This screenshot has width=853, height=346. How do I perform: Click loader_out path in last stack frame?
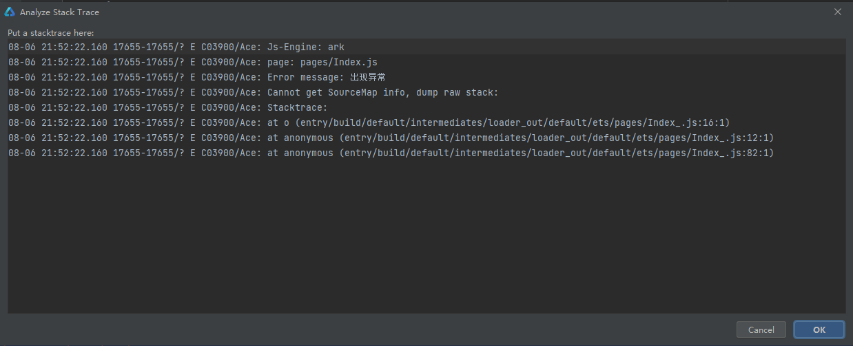click(559, 153)
